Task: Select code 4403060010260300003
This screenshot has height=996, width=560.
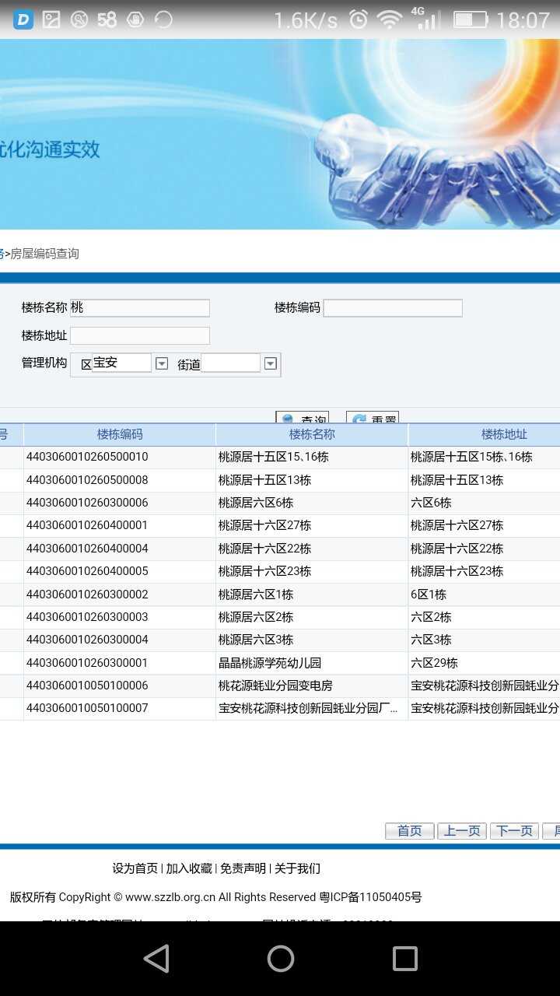Action: 87,617
